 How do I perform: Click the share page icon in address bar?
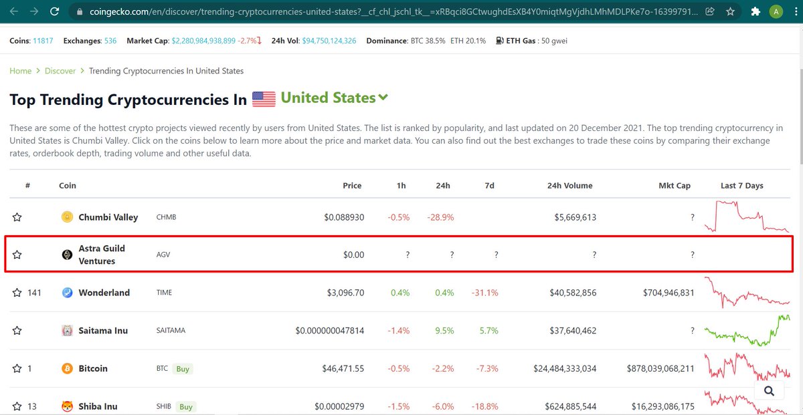[710, 11]
